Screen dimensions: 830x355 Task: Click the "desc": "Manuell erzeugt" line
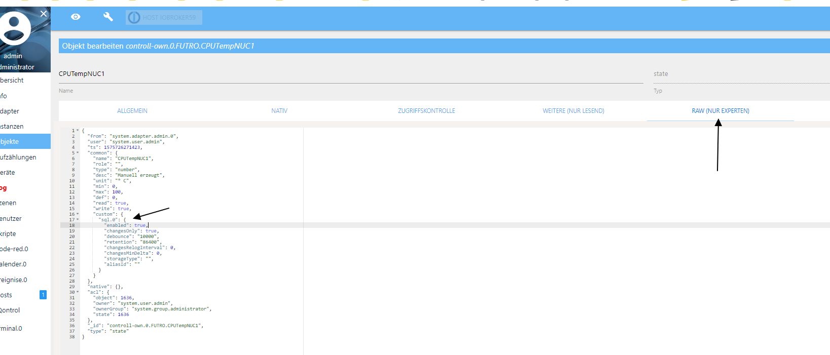[129, 175]
